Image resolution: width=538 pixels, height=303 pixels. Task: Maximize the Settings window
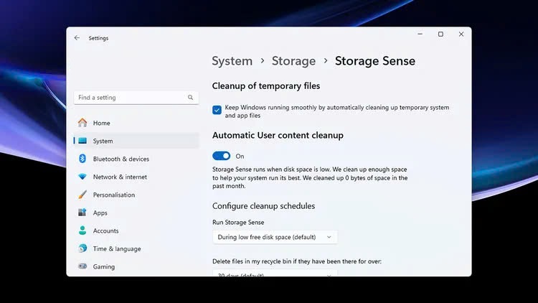click(440, 34)
